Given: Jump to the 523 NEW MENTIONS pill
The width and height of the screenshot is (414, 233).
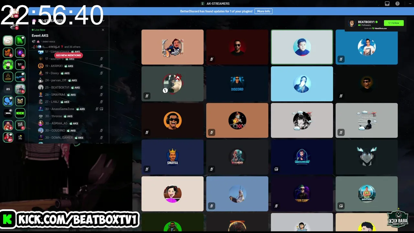Looking at the screenshot, I should 68,55.
